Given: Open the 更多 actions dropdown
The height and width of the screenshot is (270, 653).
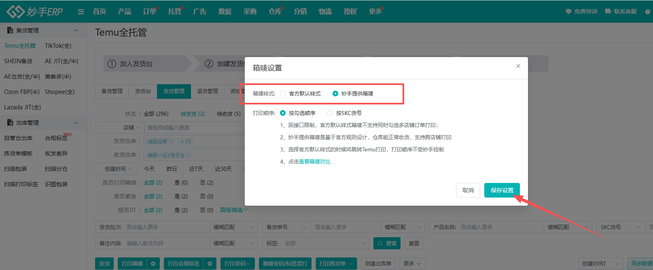Looking at the screenshot, I should 412,264.
